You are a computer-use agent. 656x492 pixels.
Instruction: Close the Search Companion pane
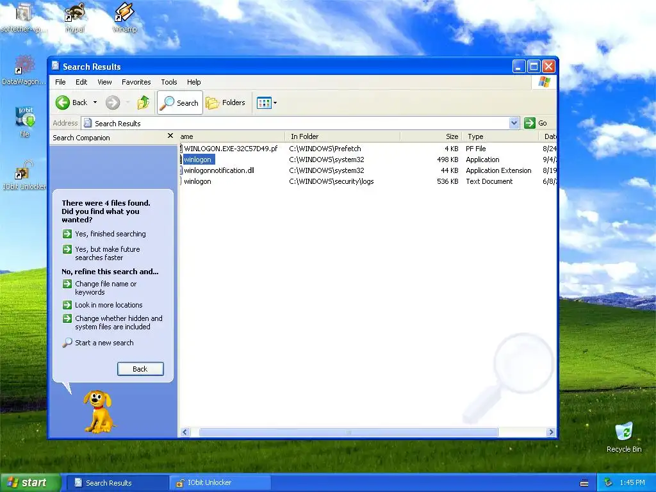[x=170, y=136]
